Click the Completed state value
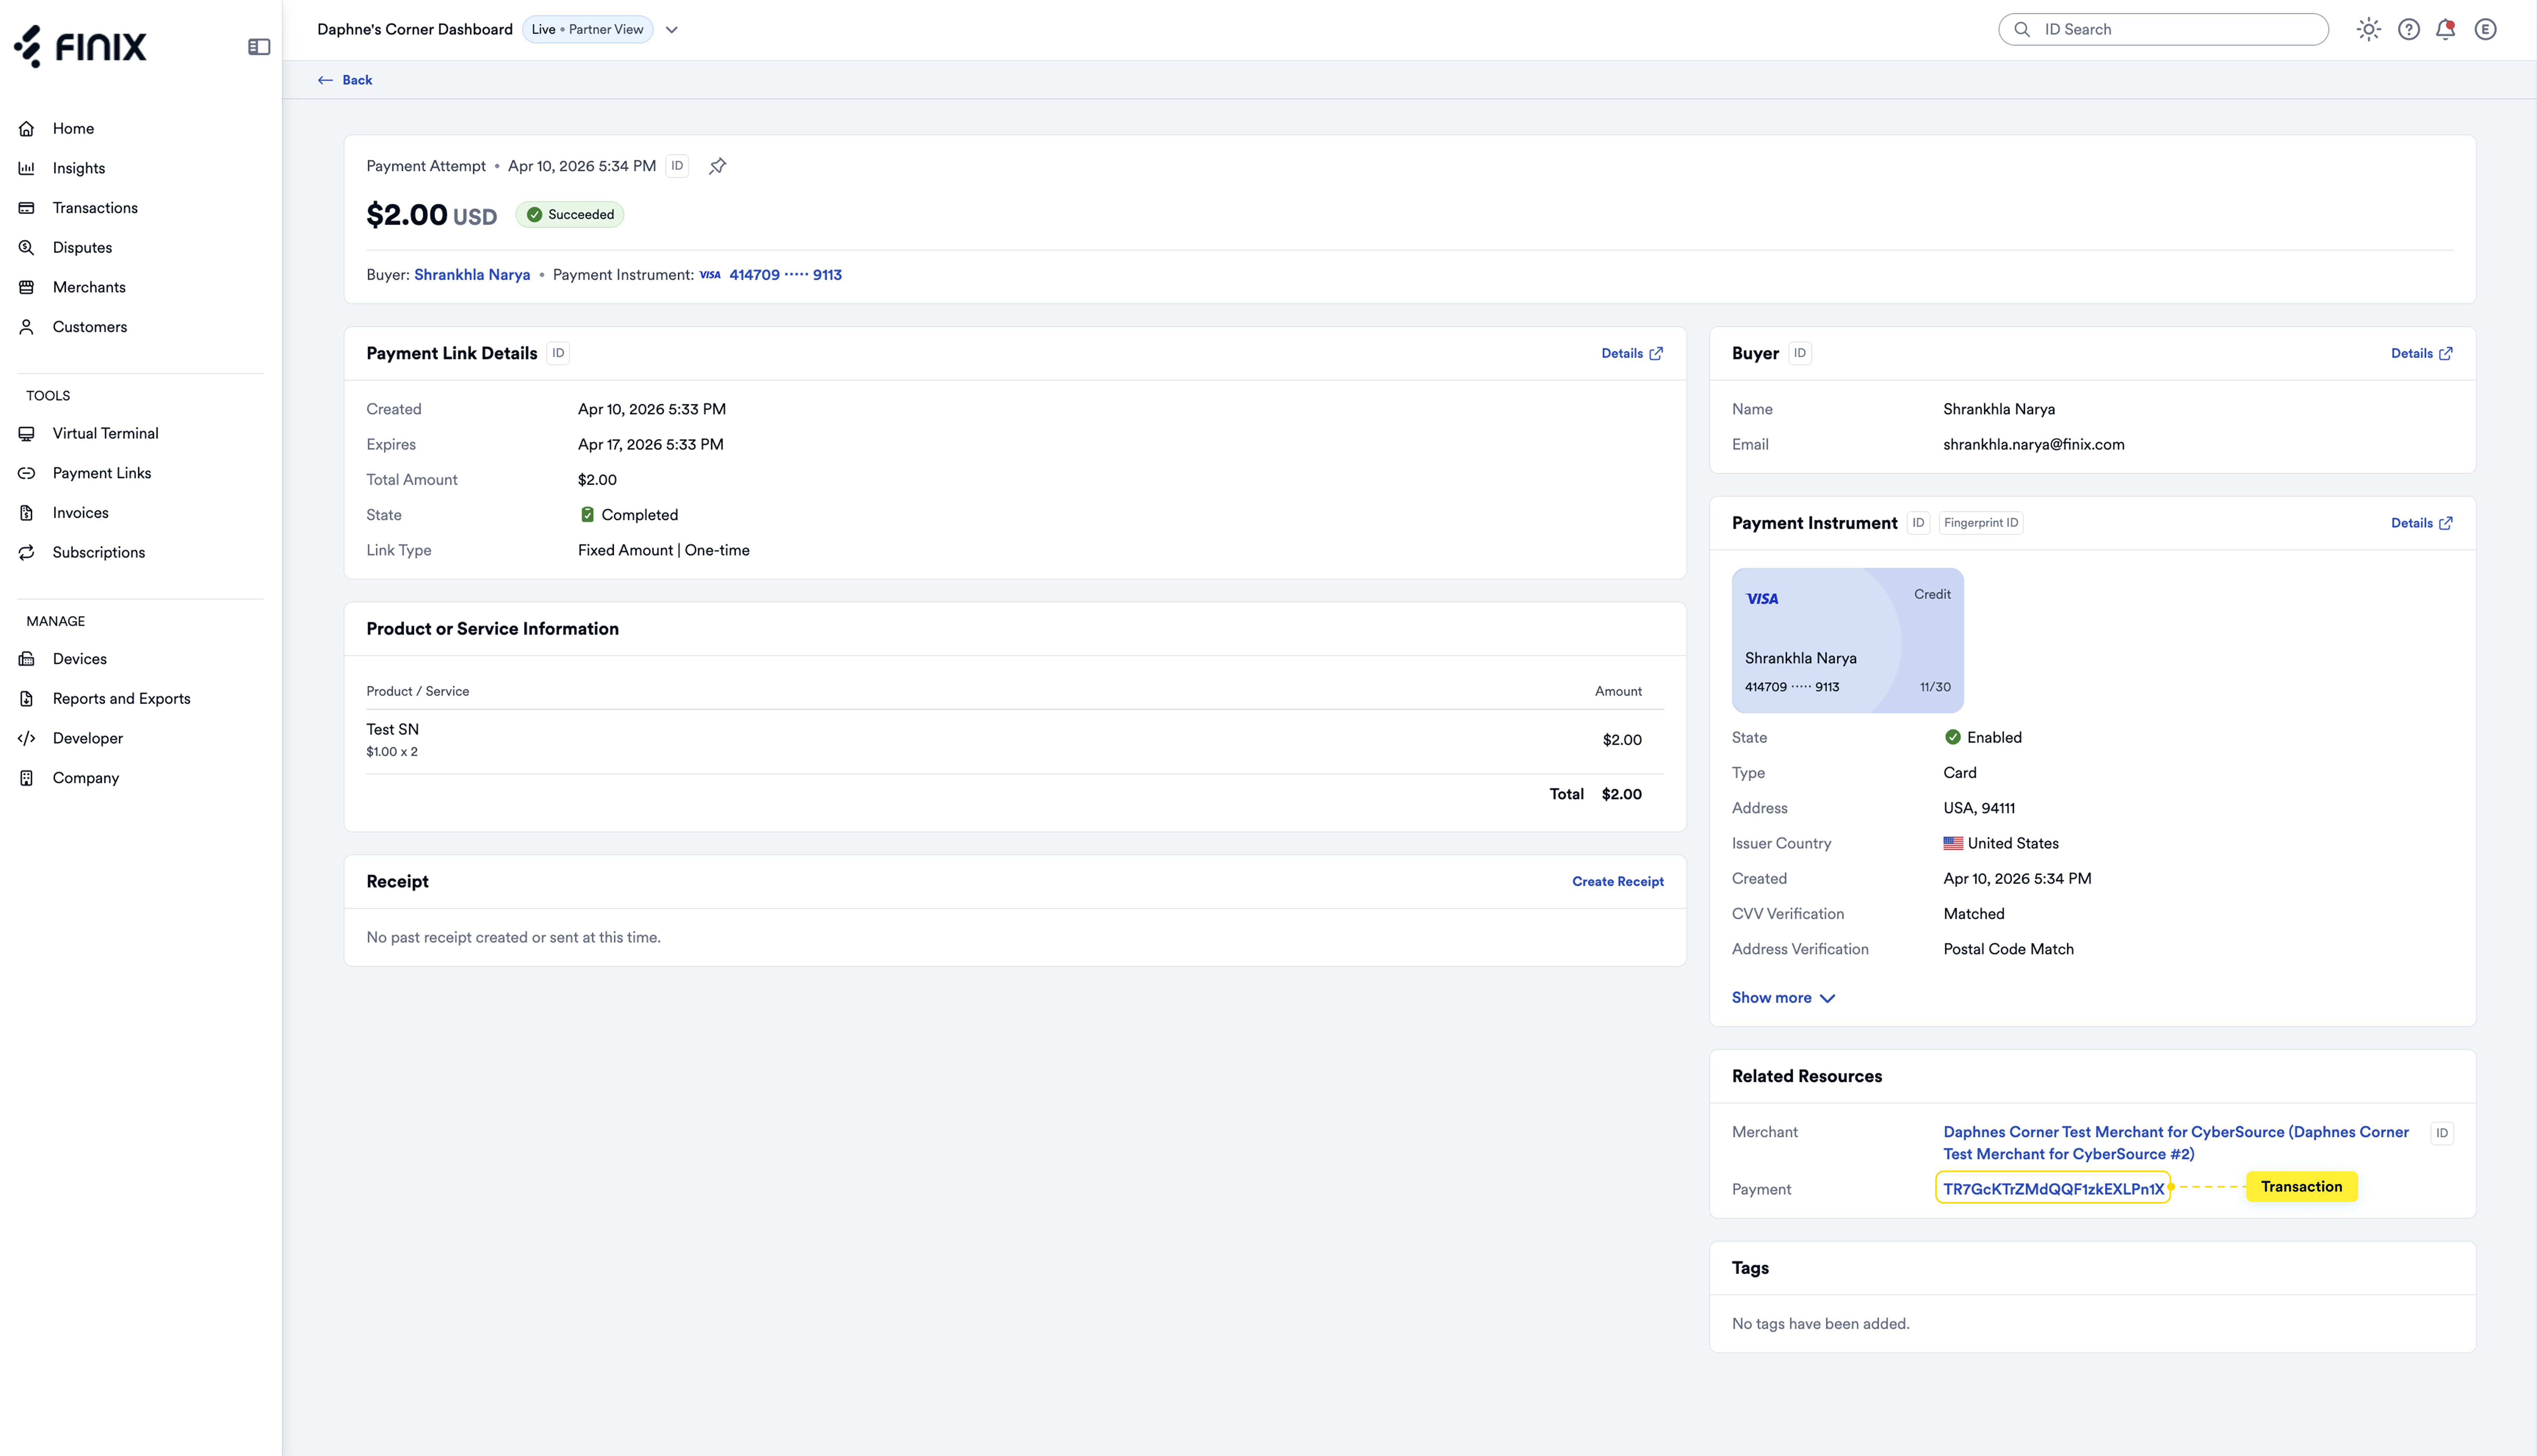Image resolution: width=2537 pixels, height=1456 pixels. pos(629,515)
